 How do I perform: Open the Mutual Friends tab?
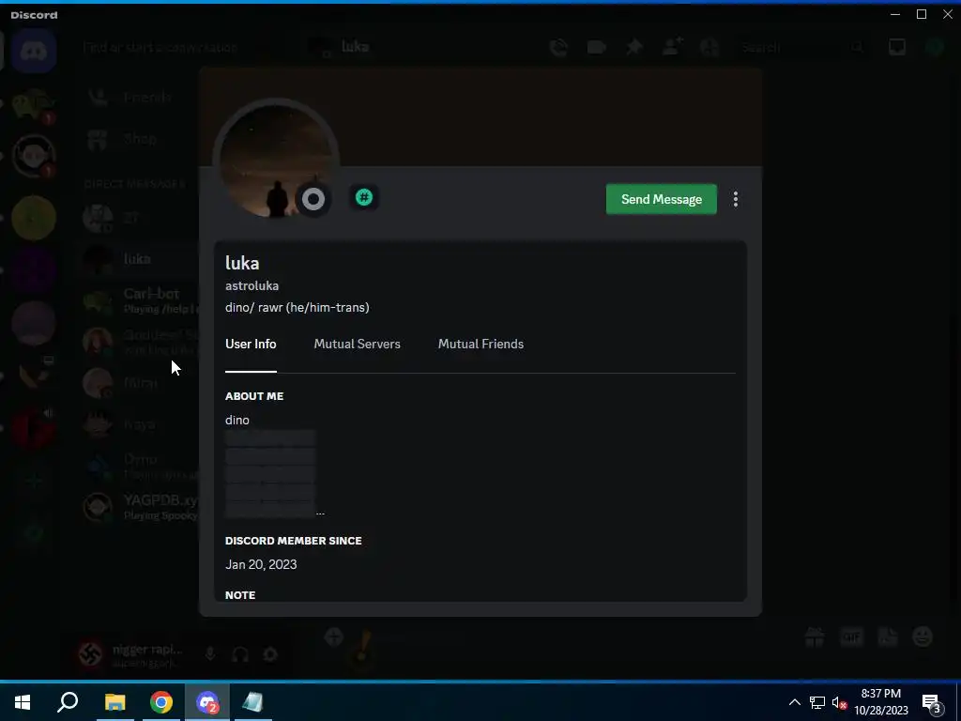click(480, 344)
